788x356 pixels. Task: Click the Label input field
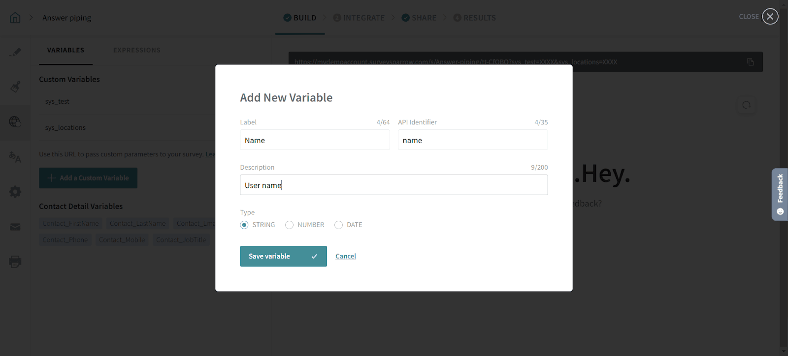(x=315, y=140)
